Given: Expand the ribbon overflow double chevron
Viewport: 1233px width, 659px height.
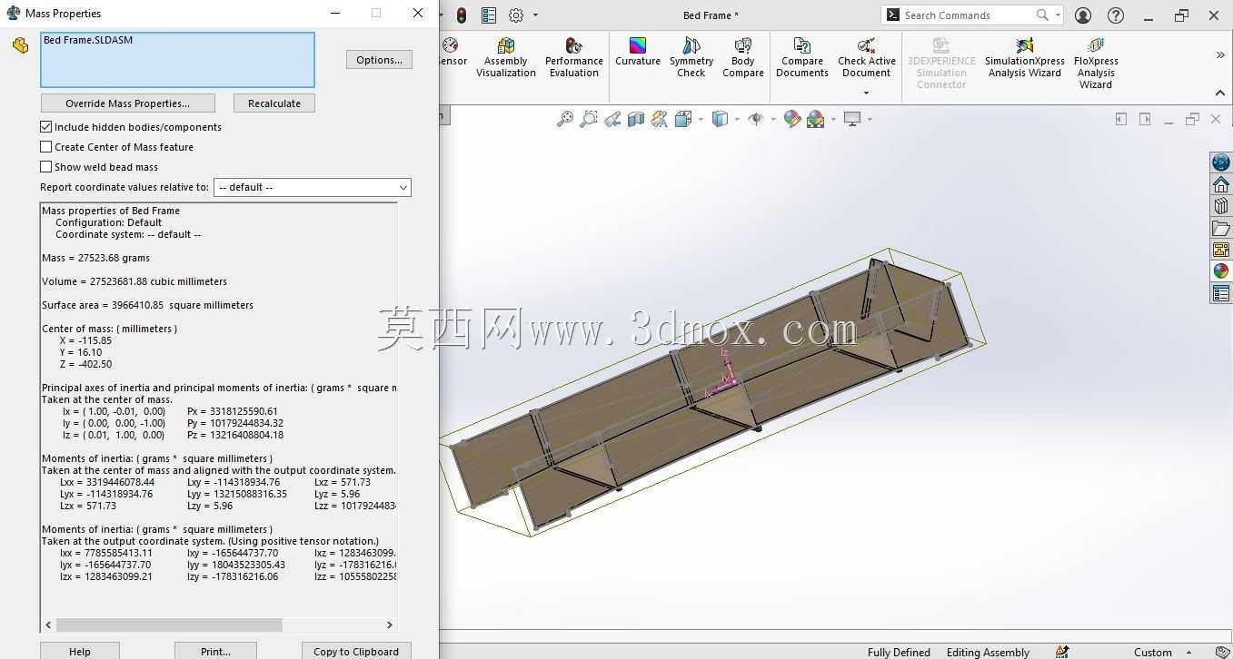Looking at the screenshot, I should pyautogui.click(x=1220, y=55).
